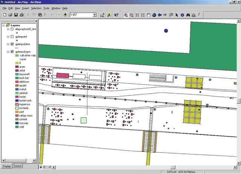Open the Selection menu

(36, 8)
